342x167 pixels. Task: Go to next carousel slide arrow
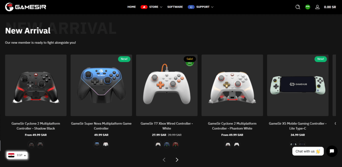pyautogui.click(x=177, y=160)
